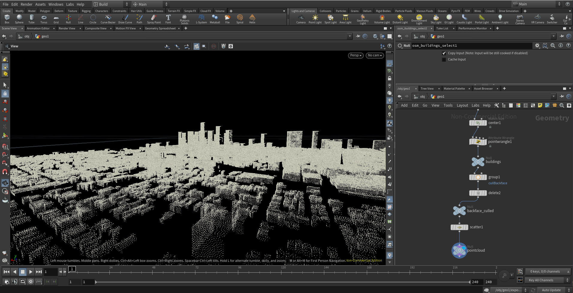Select the Helix shelf tool

[252, 19]
